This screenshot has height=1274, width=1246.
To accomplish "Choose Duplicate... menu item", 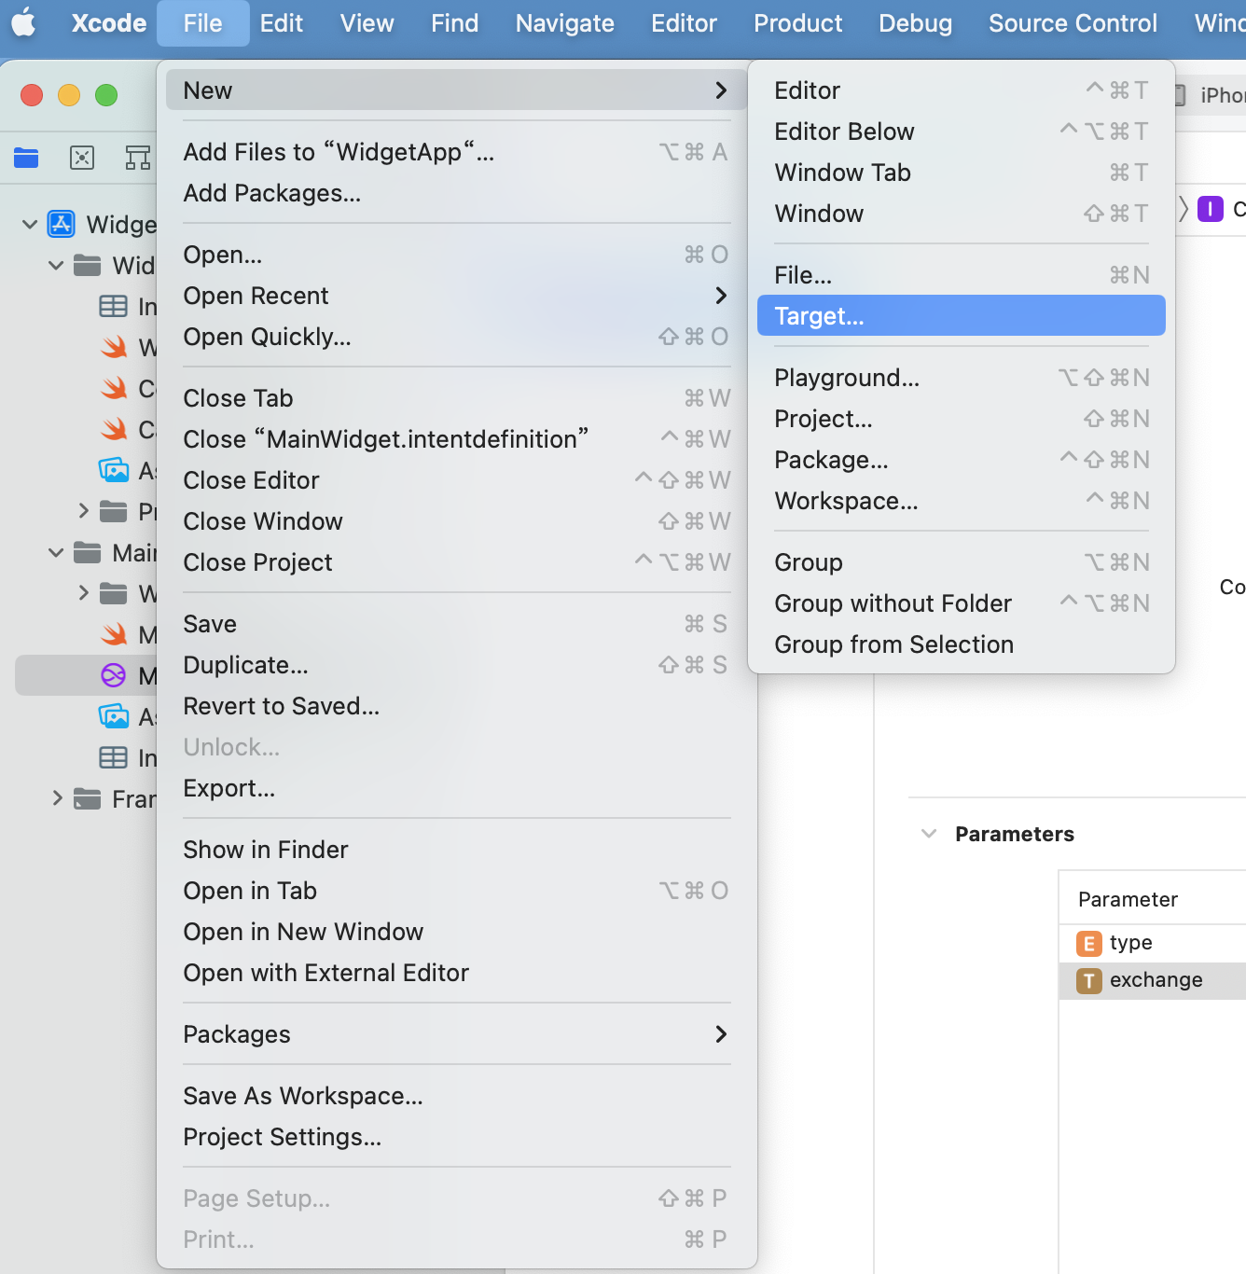I will pos(456,664).
